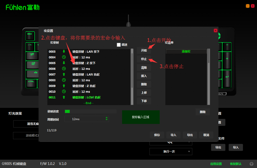Click the macro recording list scrollbar
The image size is (257, 168).
coord(132,77)
